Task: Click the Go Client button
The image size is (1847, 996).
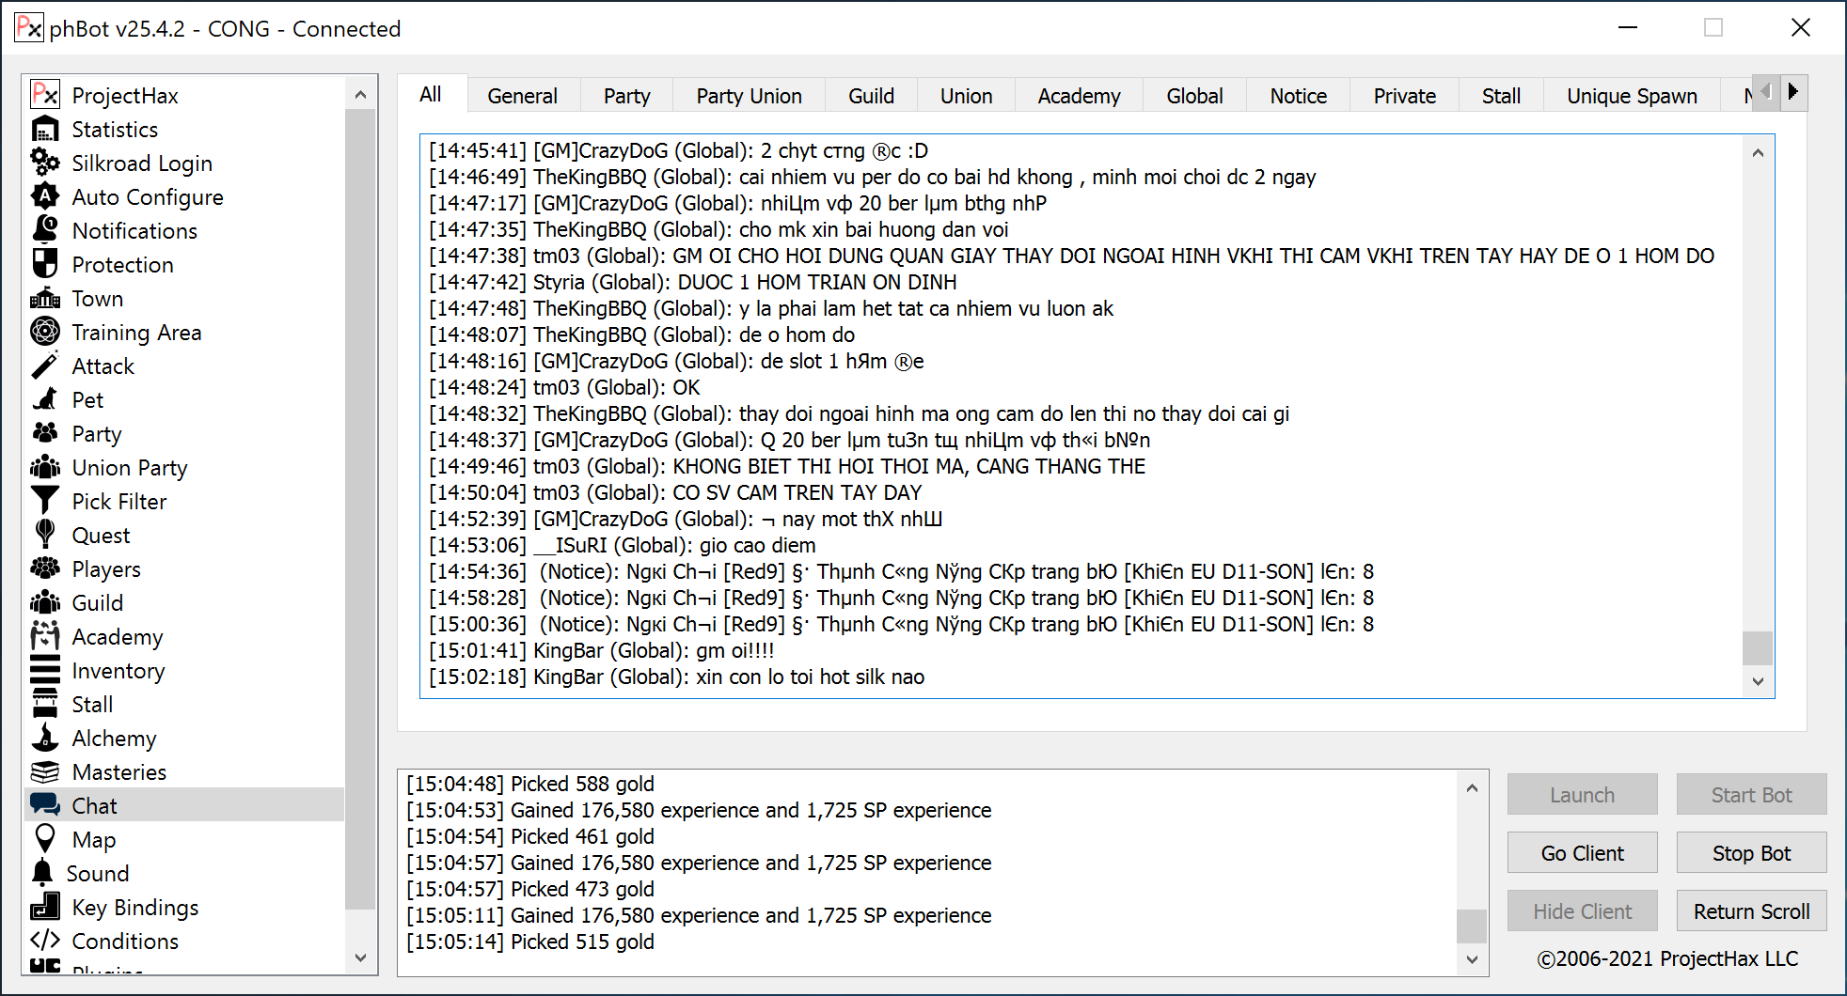Action: coord(1582,853)
